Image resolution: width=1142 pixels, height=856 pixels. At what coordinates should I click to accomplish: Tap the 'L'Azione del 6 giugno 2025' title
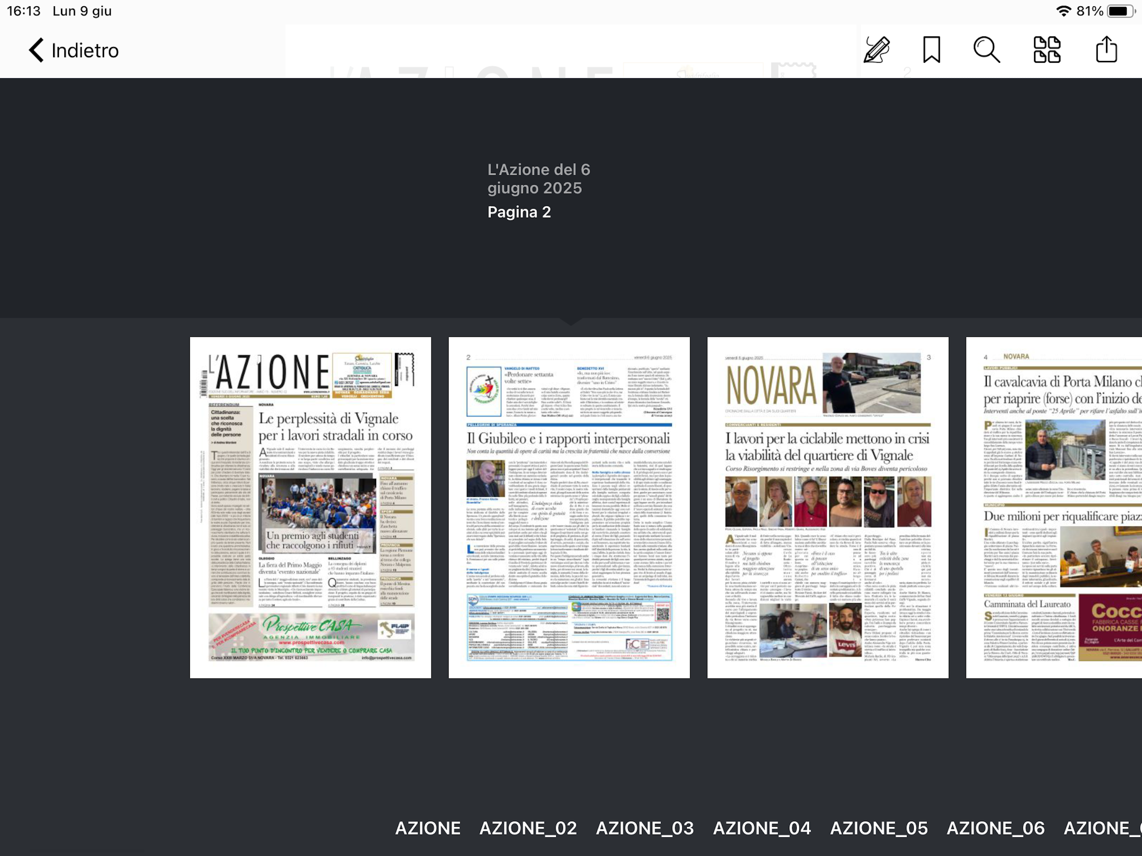click(x=538, y=178)
